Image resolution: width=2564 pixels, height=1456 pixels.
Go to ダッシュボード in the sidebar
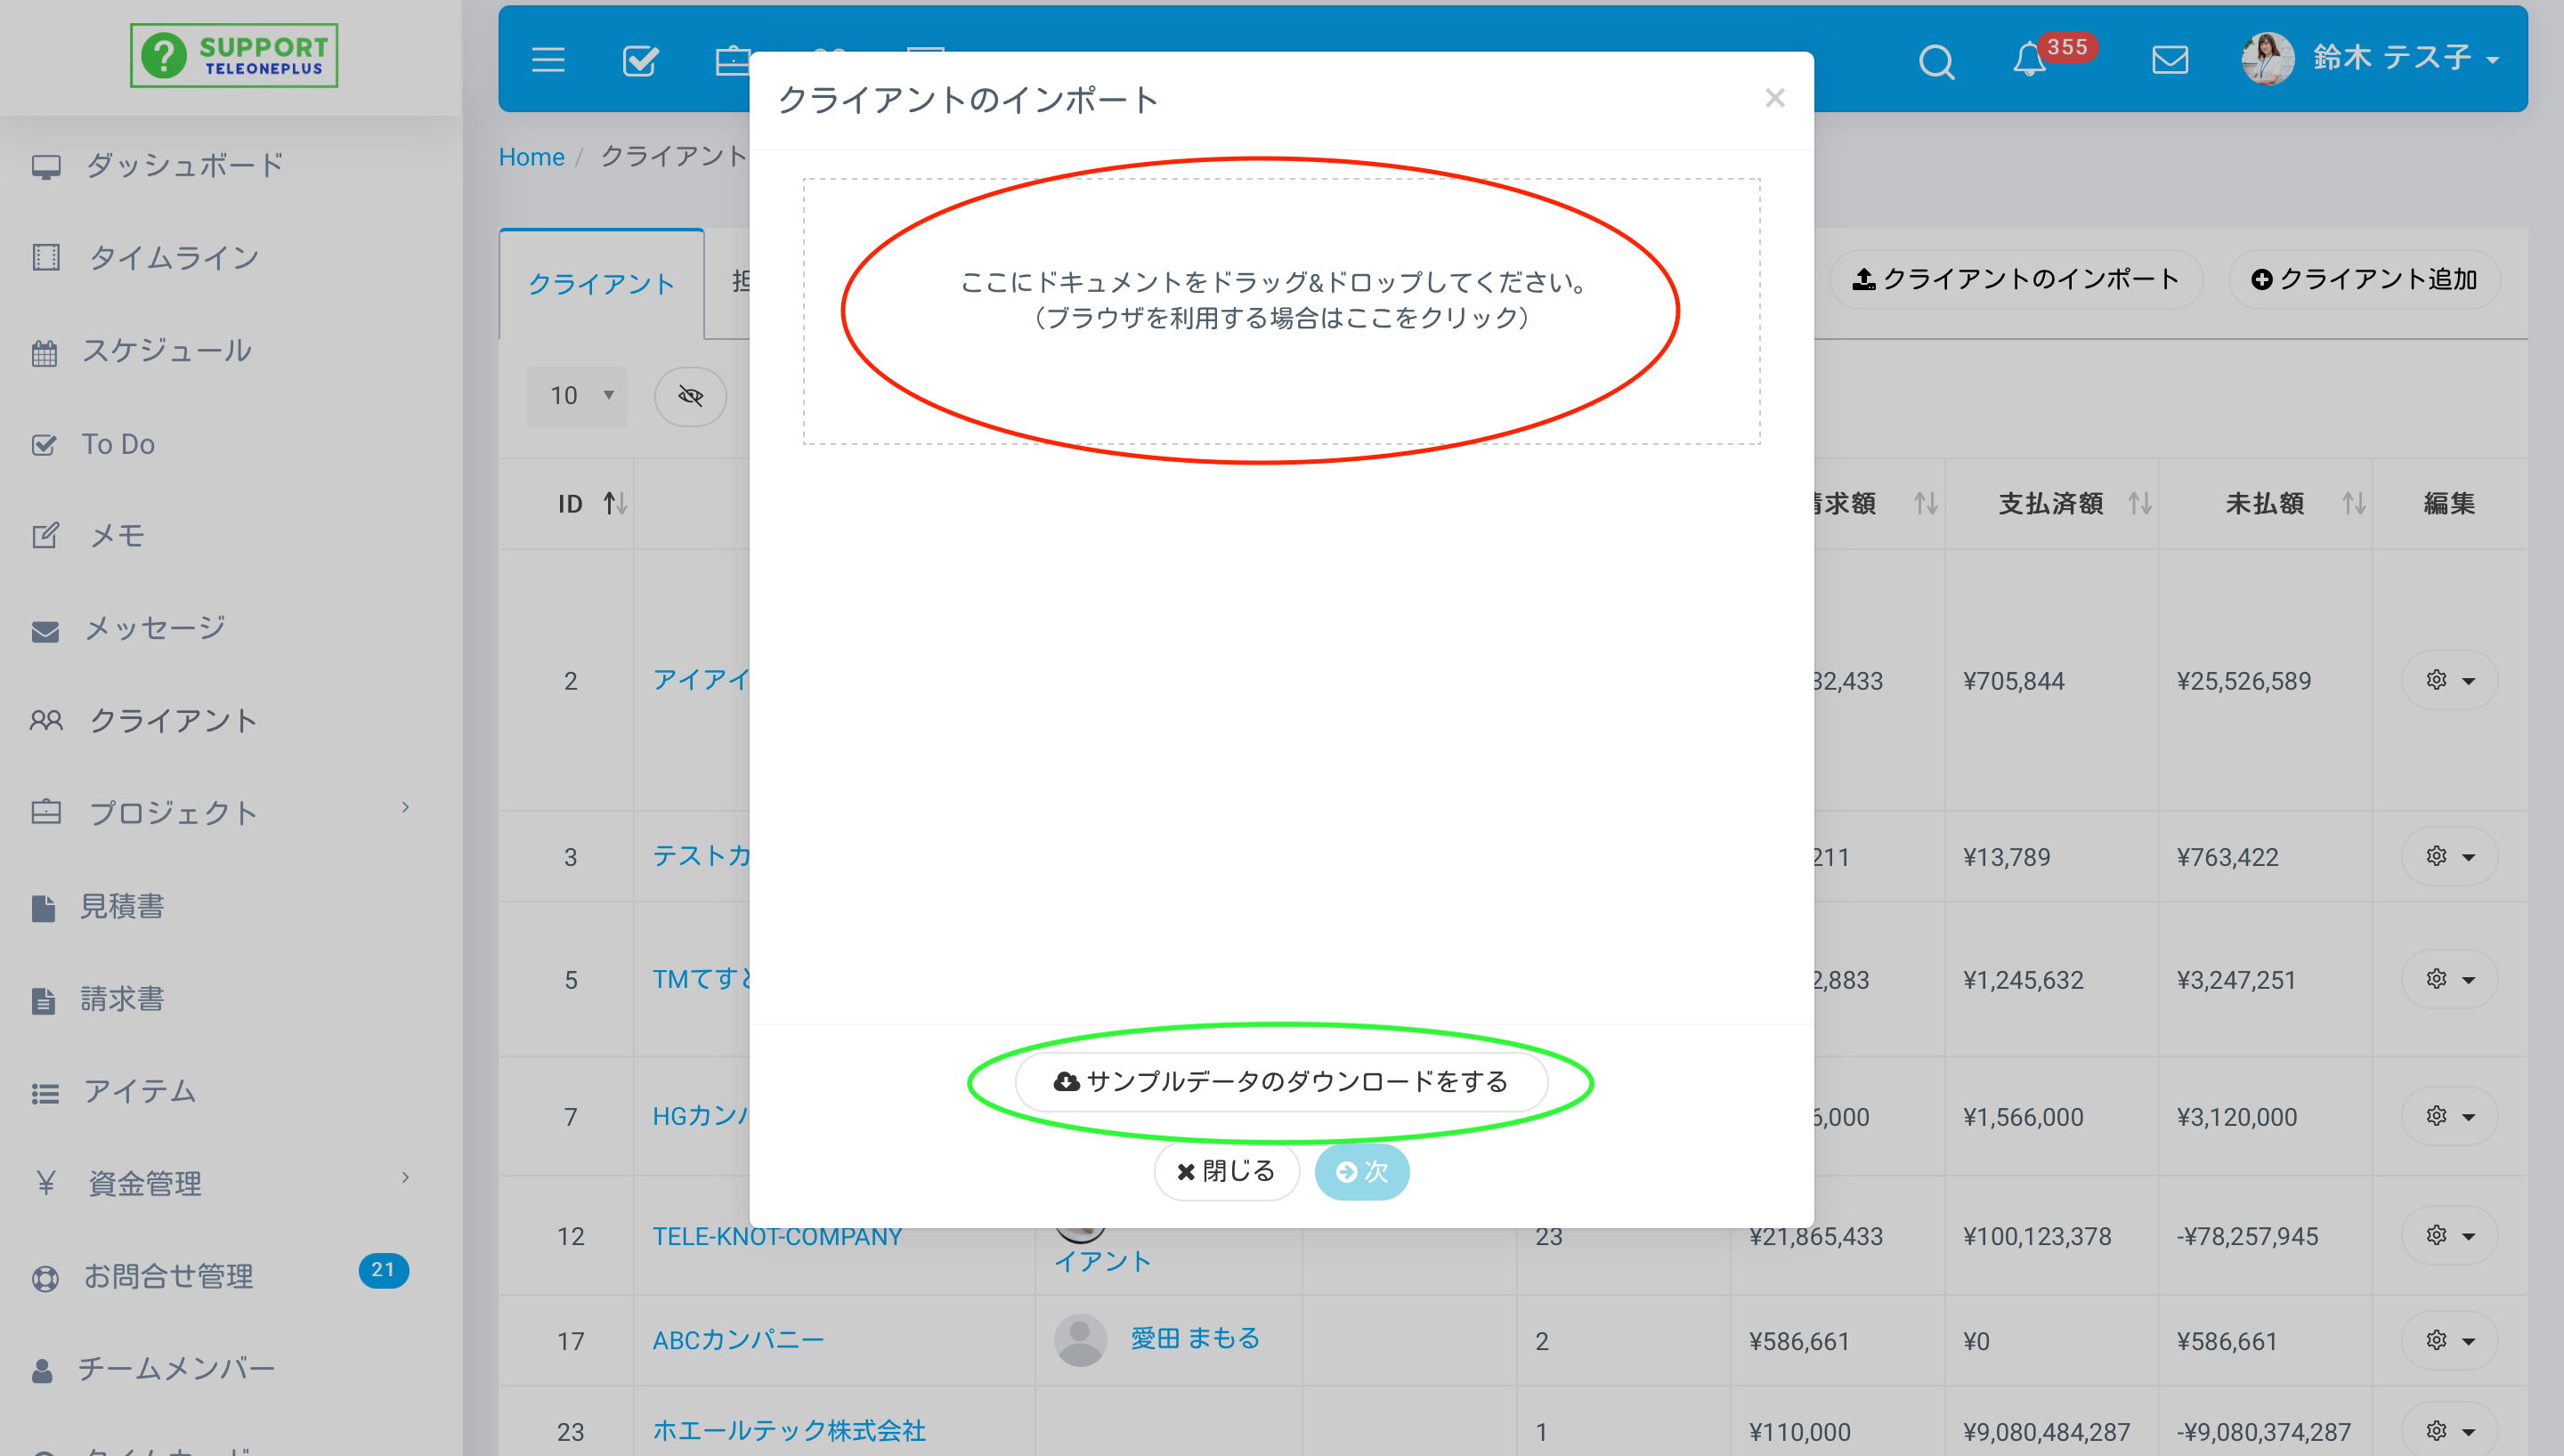click(x=185, y=165)
